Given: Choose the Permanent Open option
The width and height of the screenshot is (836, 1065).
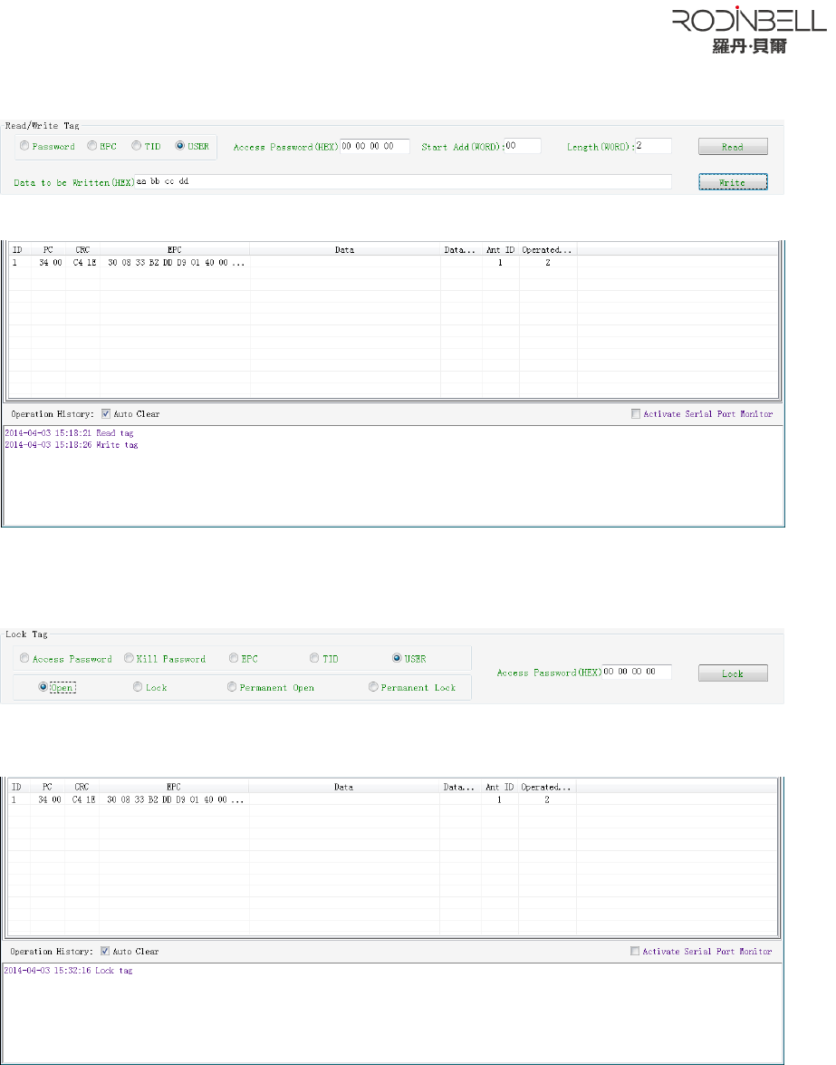Looking at the screenshot, I should 232,687.
